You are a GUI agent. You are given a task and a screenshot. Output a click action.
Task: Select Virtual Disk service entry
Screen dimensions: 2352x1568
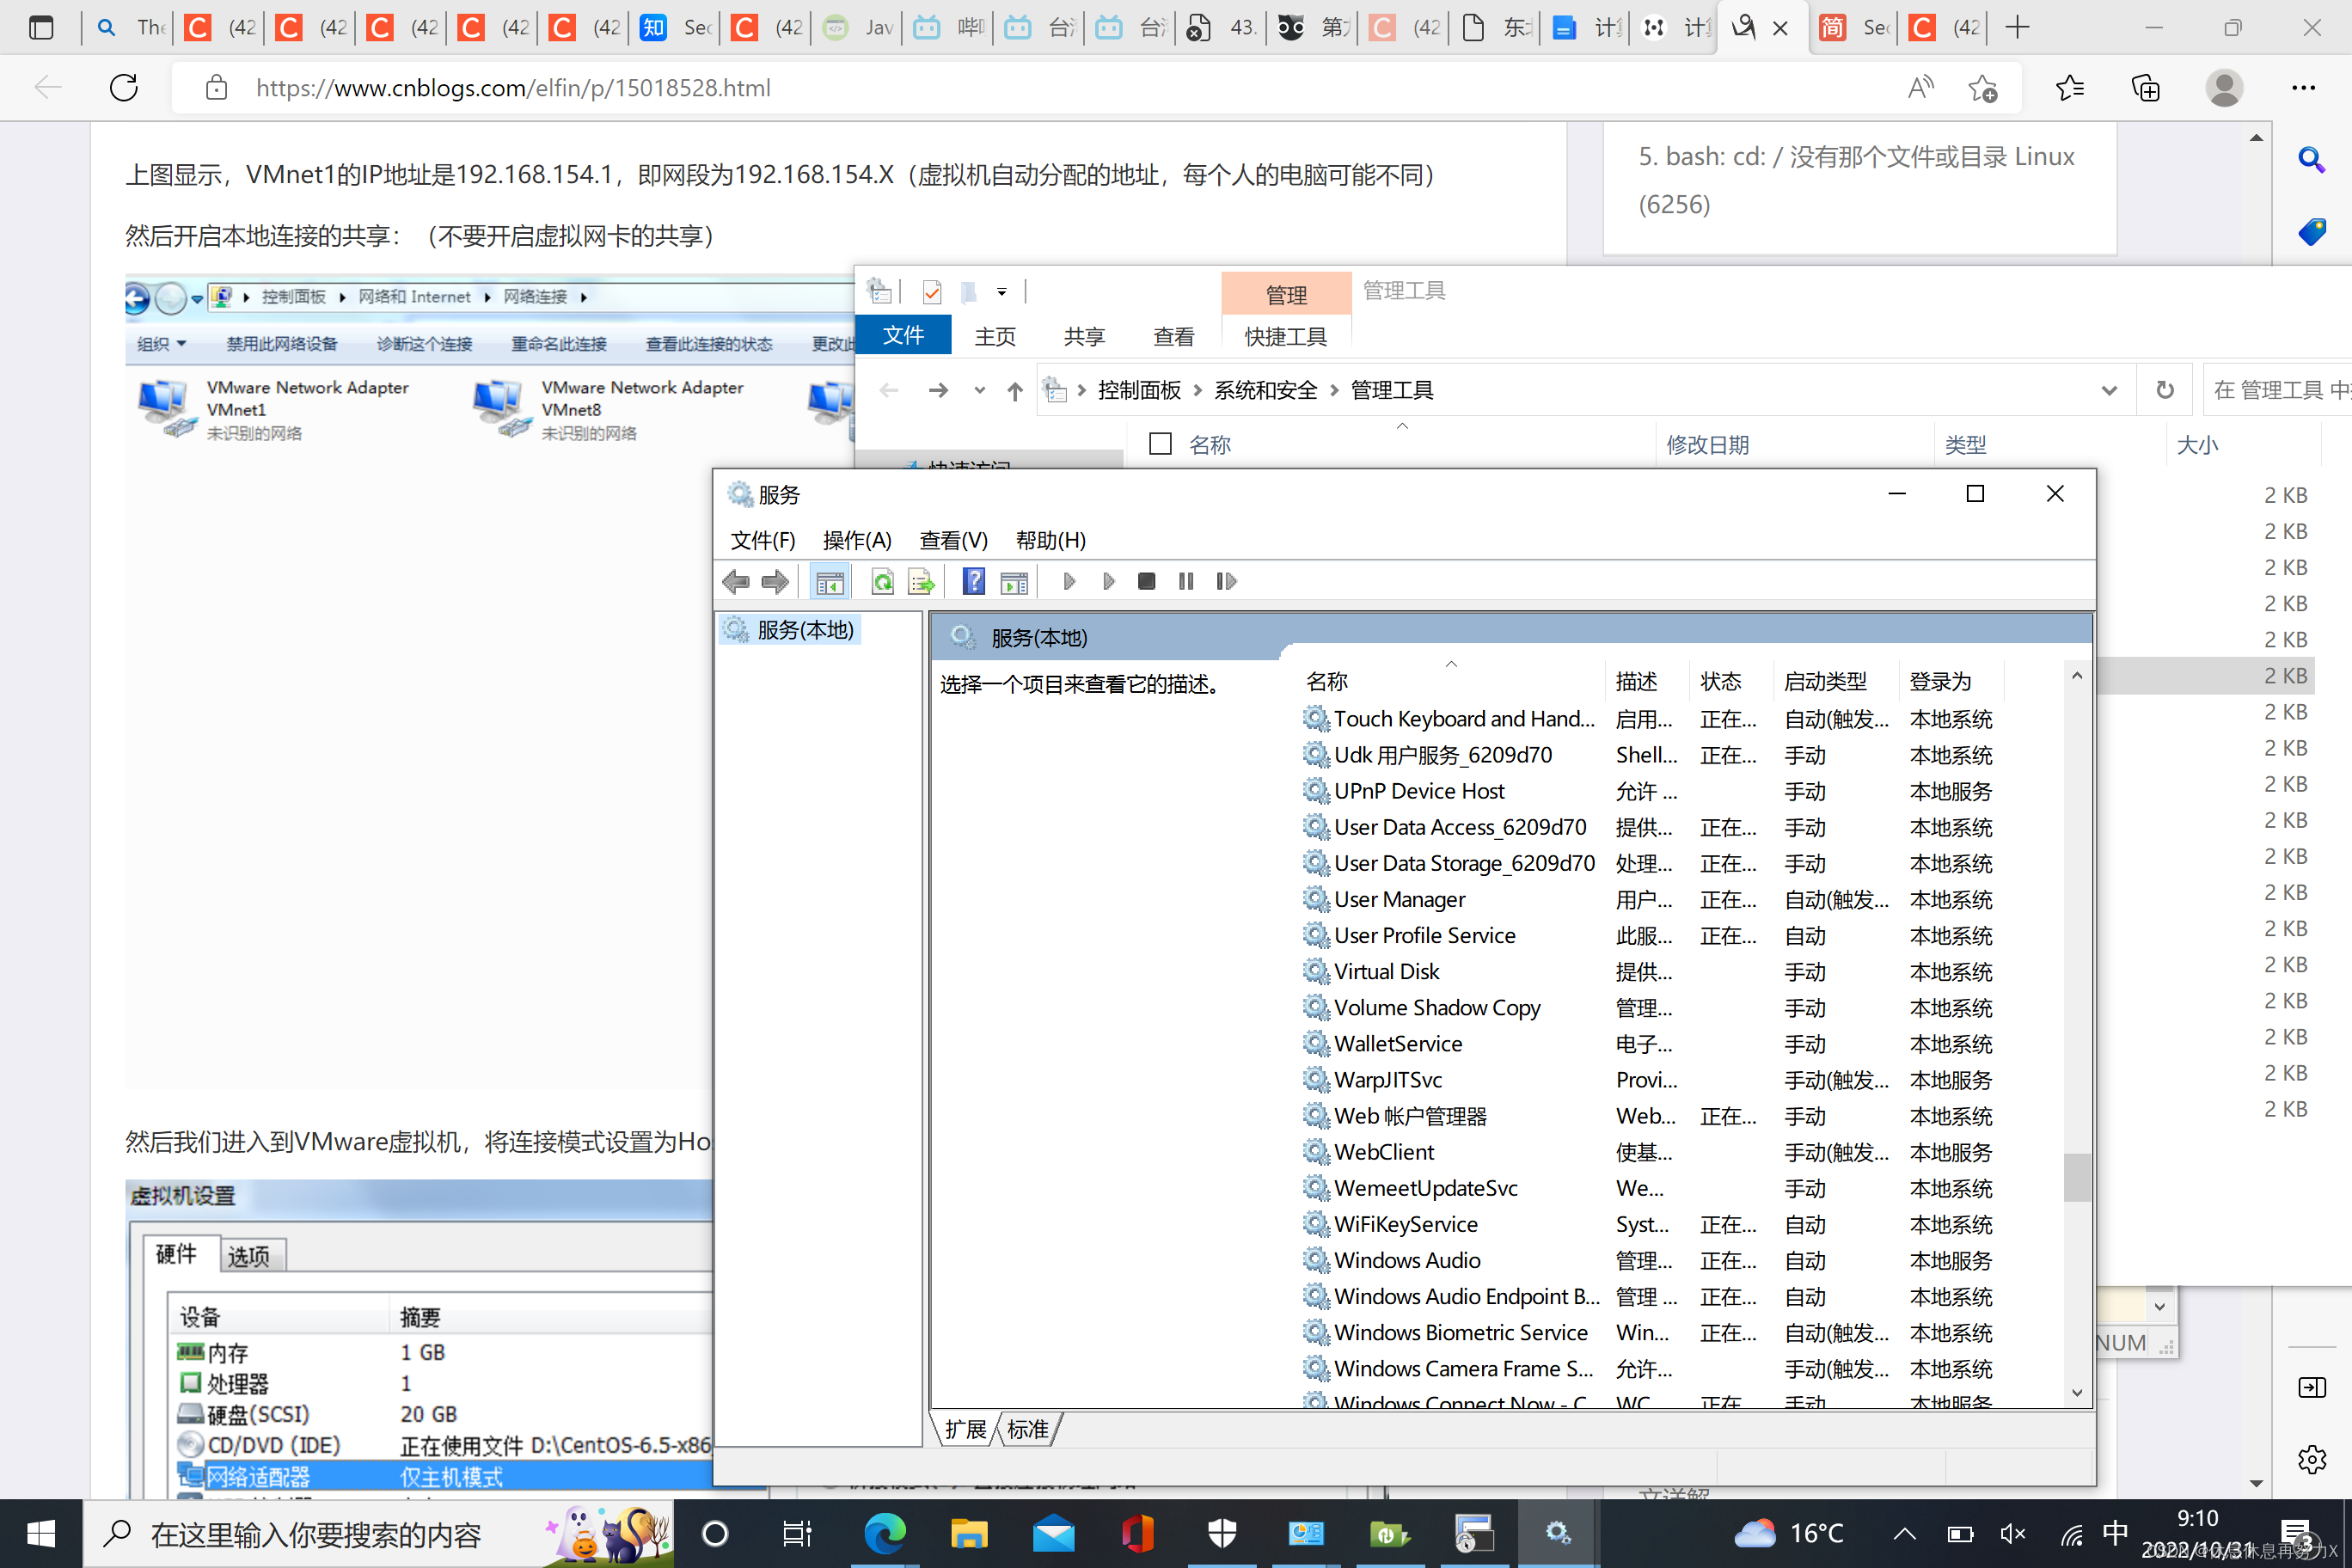[1386, 970]
